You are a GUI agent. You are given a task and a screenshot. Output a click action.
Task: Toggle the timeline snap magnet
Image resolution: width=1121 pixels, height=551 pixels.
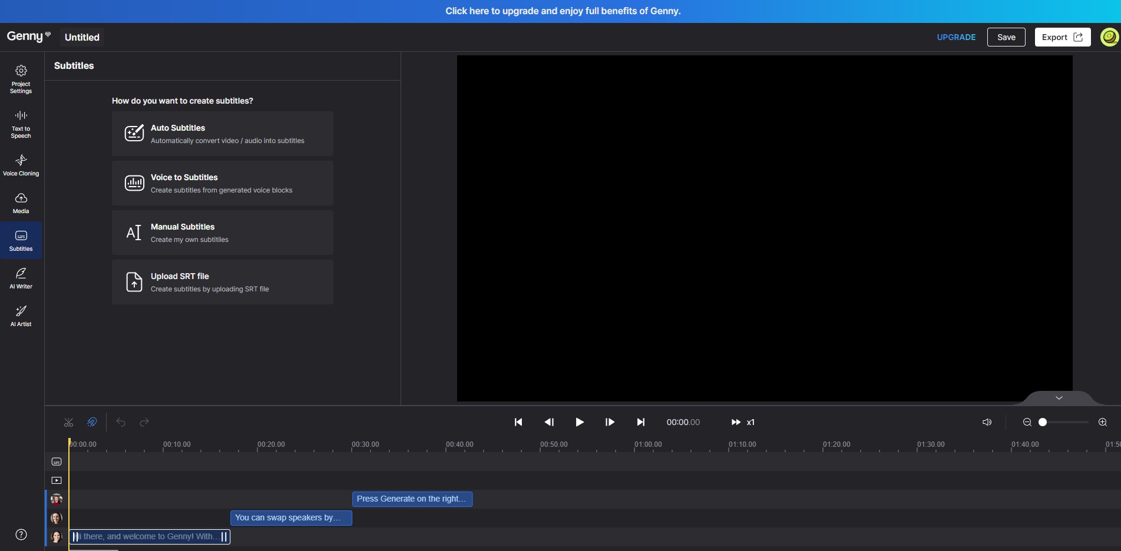coord(92,422)
